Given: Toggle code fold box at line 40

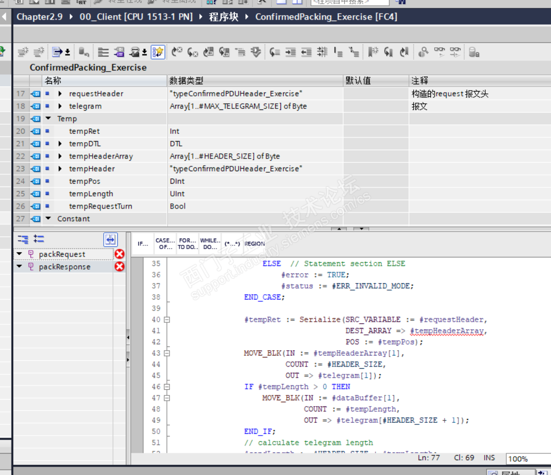Looking at the screenshot, I should tap(167, 320).
